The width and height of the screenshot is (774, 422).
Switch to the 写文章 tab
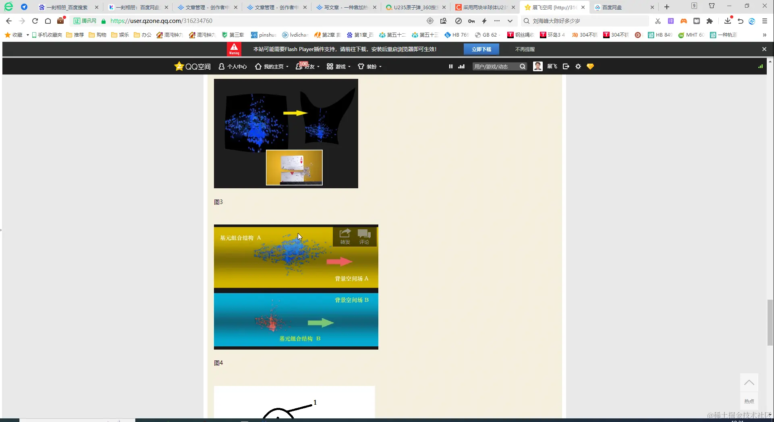347,7
